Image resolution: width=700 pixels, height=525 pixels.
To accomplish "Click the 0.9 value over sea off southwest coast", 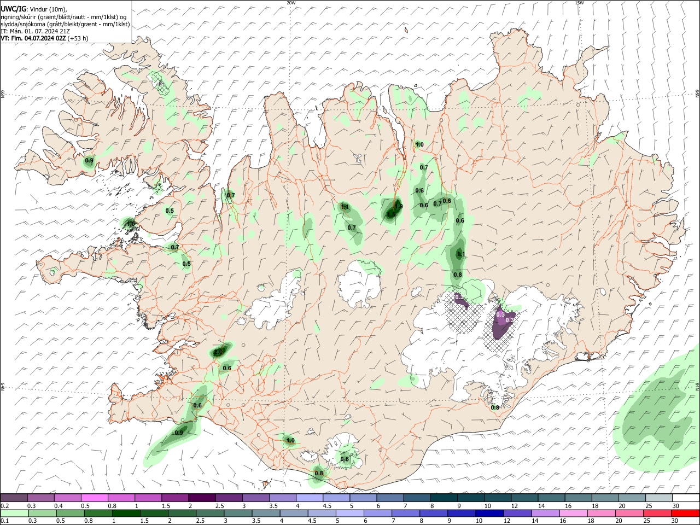I will (179, 433).
